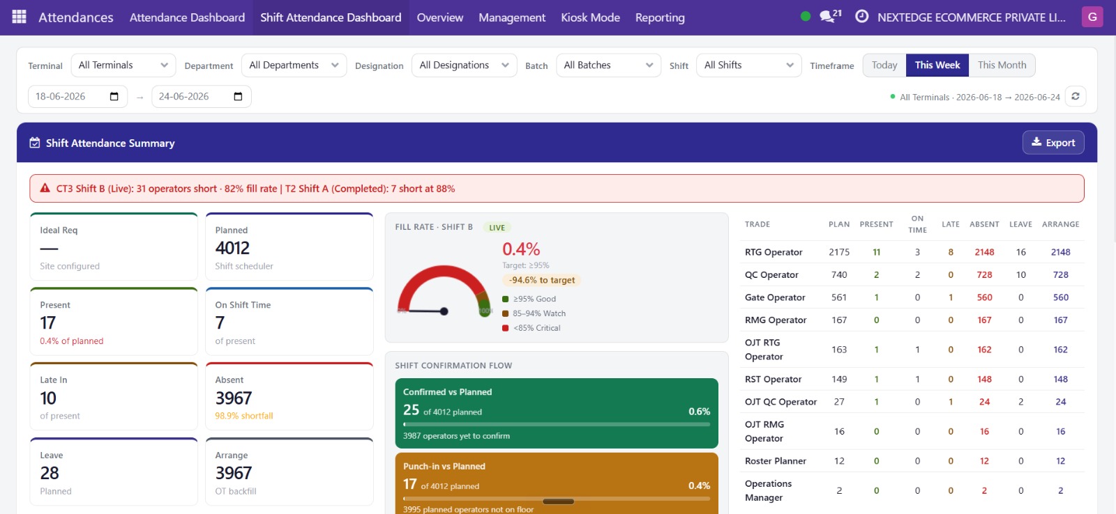Click the QC Operator row
This screenshot has width=1116, height=514.
tap(912, 275)
